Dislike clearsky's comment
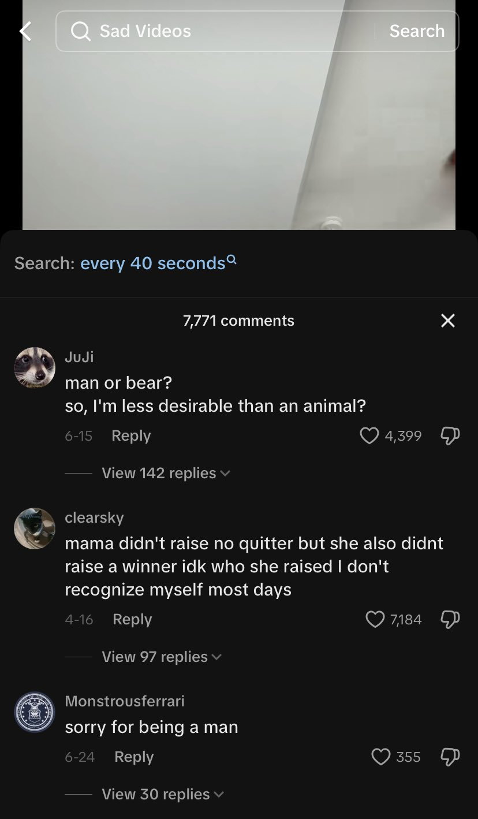The width and height of the screenshot is (478, 819). point(450,619)
